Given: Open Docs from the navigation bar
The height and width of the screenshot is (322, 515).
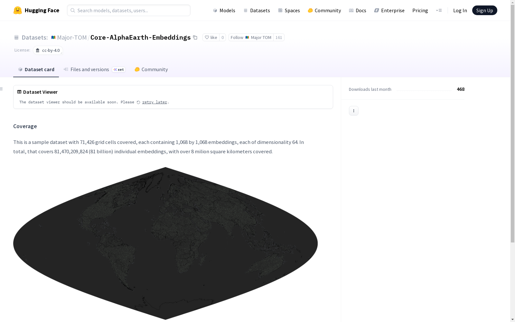Looking at the screenshot, I should [x=358, y=10].
